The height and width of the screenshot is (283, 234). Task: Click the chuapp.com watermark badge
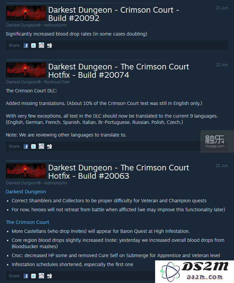point(217,141)
